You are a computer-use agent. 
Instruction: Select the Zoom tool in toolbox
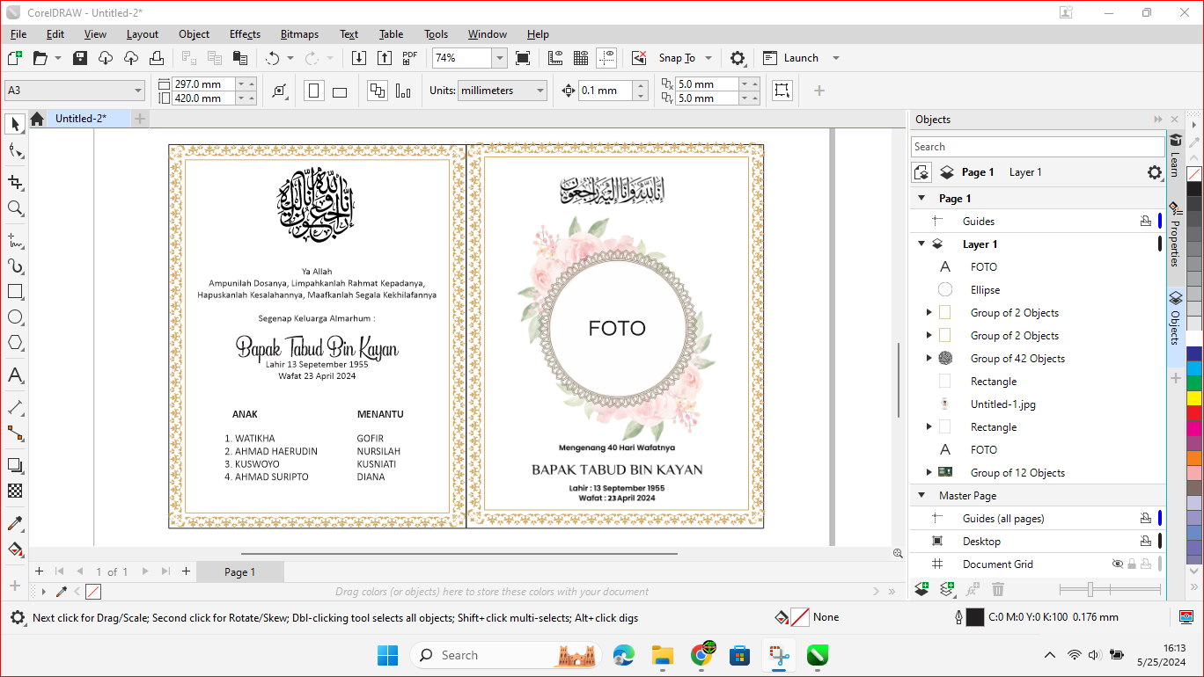[x=15, y=208]
